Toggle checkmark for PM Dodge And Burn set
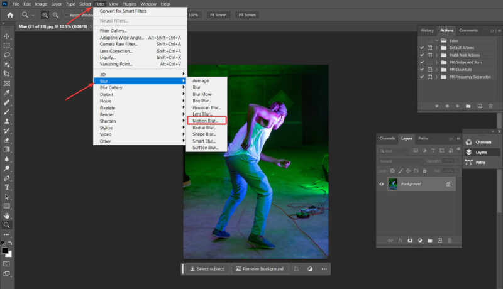The width and height of the screenshot is (503, 289). point(422,62)
